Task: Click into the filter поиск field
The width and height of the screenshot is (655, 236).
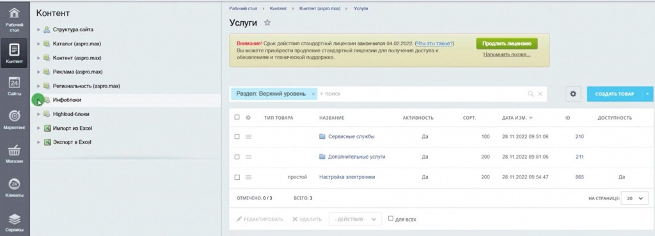Action: point(422,94)
